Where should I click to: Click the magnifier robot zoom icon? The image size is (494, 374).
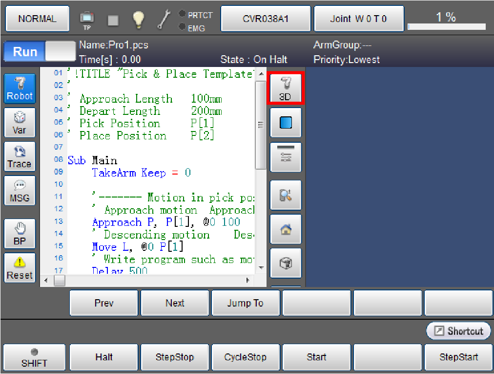click(x=286, y=195)
